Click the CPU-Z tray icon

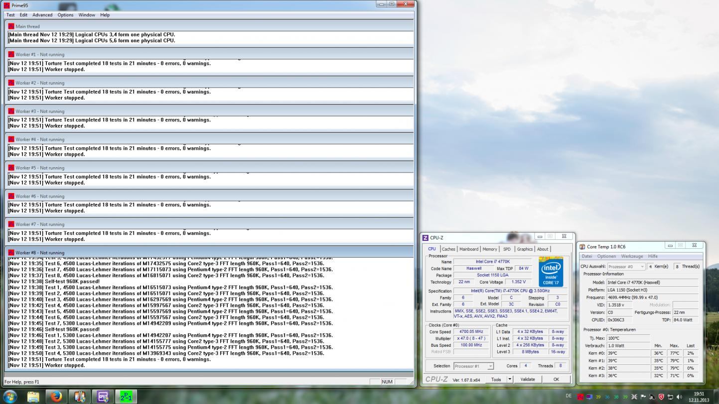coord(589,397)
